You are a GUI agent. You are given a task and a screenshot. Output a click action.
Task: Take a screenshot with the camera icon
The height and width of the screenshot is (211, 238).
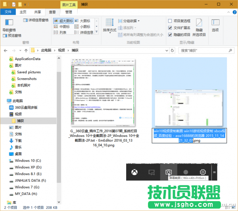pos(169,172)
